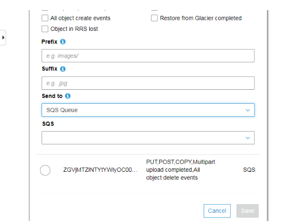
Task: Tick the cut-off checkbox above Restore from Glacier
Action: point(154,10)
